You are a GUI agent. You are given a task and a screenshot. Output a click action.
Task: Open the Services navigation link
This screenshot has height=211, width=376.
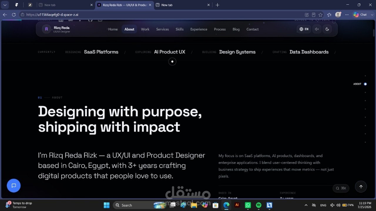[x=162, y=29]
